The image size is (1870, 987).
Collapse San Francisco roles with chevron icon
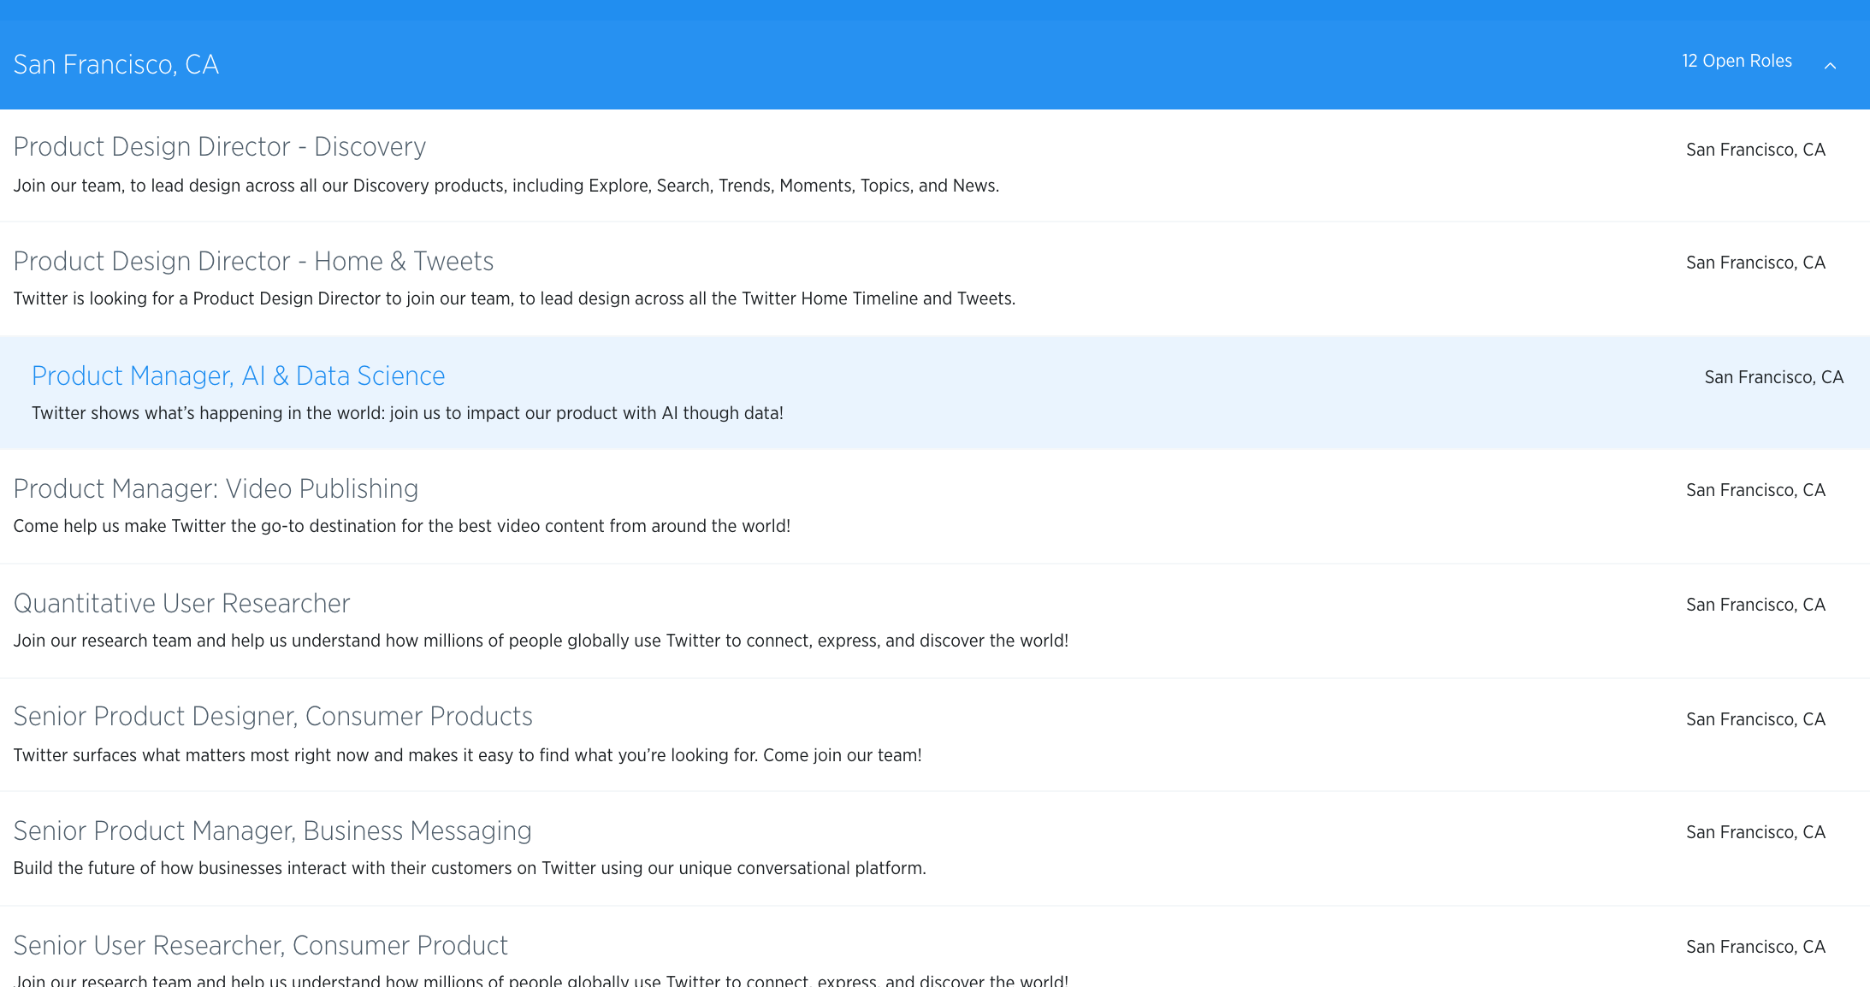(x=1830, y=65)
